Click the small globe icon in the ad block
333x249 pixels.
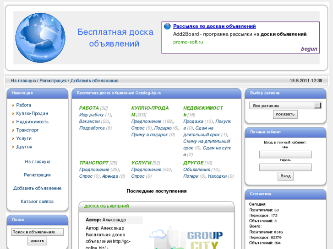coord(167,26)
